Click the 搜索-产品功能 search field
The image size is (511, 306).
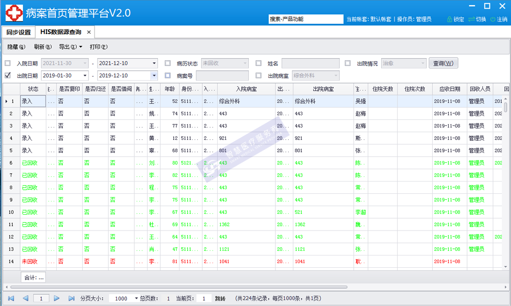click(306, 19)
